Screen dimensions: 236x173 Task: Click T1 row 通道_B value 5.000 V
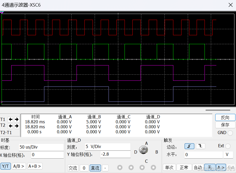tap(94, 122)
